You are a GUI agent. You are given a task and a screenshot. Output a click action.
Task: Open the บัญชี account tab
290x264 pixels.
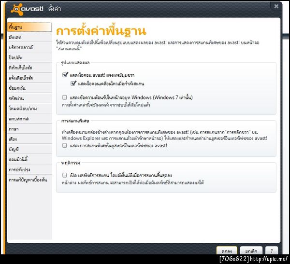(x=29, y=149)
